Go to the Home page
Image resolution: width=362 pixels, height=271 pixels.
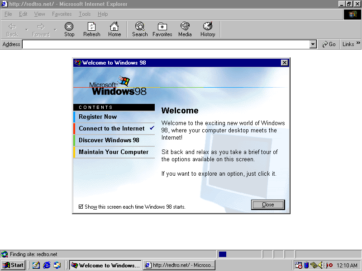[x=114, y=29]
